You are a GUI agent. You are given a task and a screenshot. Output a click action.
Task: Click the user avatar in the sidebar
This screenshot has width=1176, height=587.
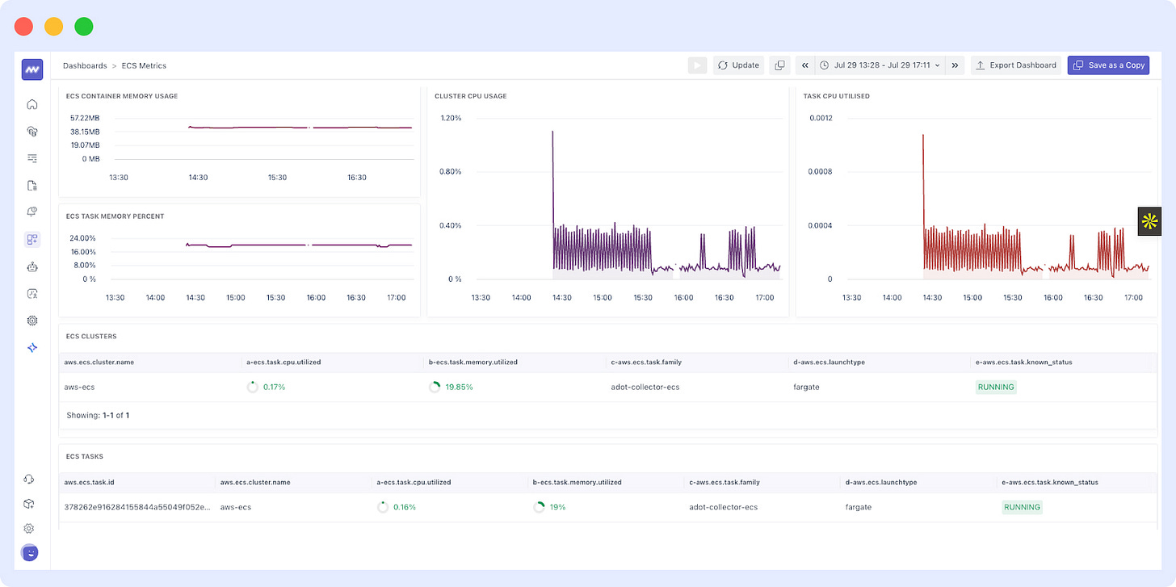click(x=29, y=553)
